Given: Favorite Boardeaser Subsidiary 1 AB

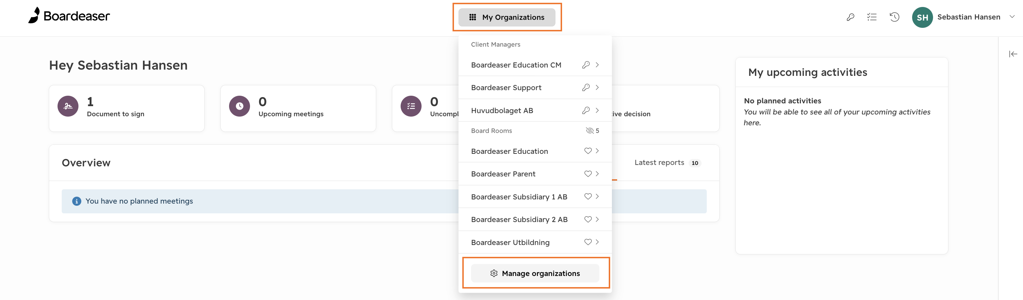Looking at the screenshot, I should [588, 196].
